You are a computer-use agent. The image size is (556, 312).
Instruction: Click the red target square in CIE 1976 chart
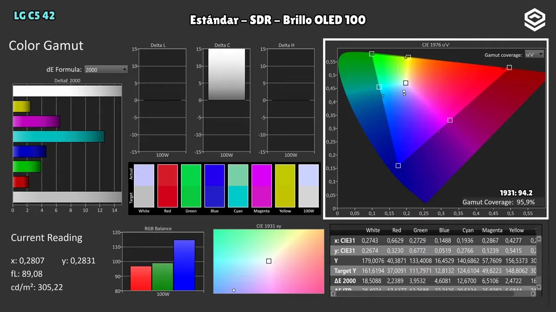[x=509, y=68]
